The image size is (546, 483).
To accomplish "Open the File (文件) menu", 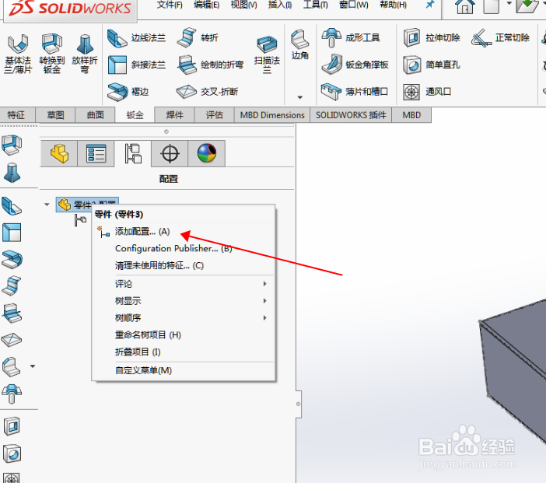I will pyautogui.click(x=170, y=5).
